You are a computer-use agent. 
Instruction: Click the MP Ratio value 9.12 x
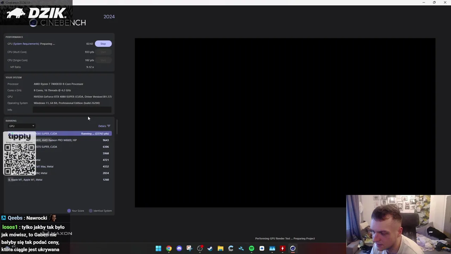(90, 67)
